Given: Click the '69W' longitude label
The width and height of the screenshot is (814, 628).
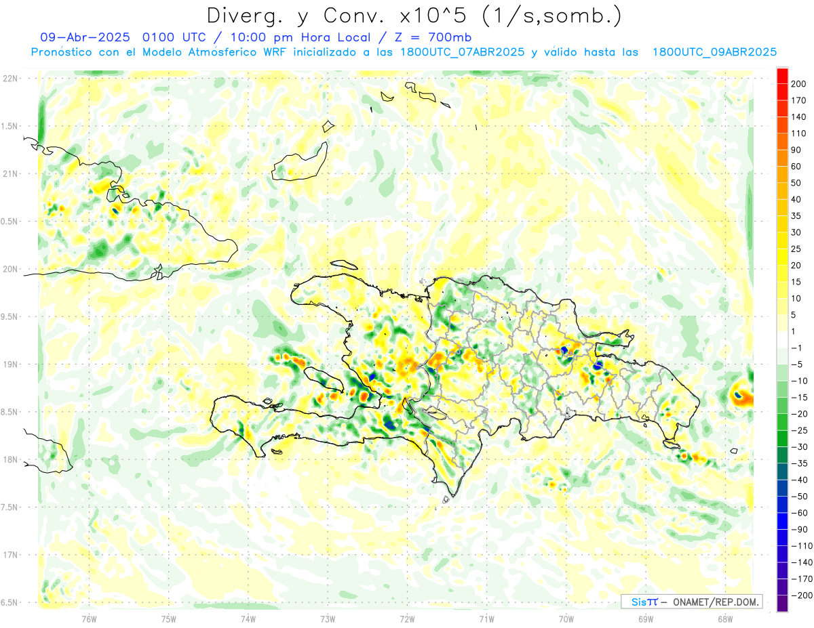Looking at the screenshot, I should (646, 619).
